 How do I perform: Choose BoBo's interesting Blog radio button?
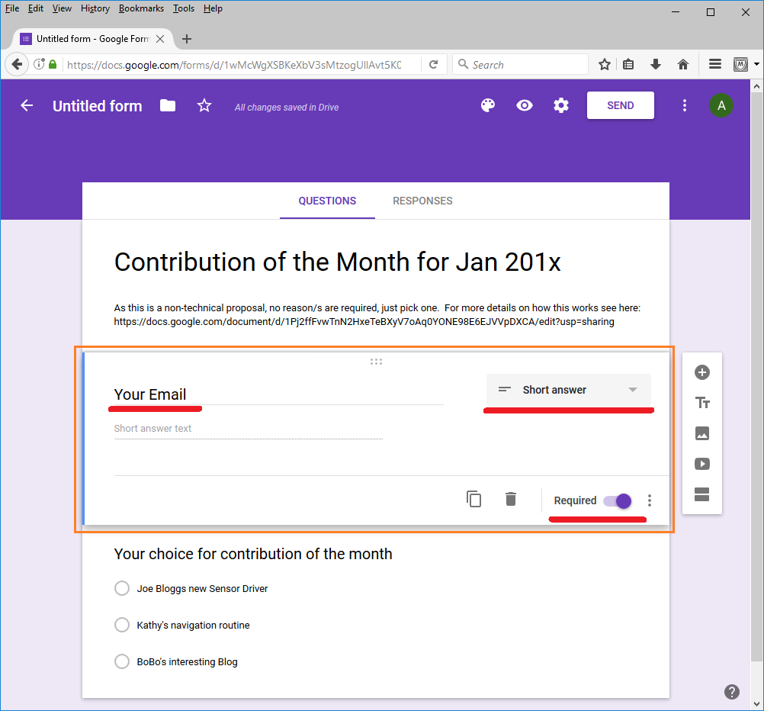click(122, 661)
